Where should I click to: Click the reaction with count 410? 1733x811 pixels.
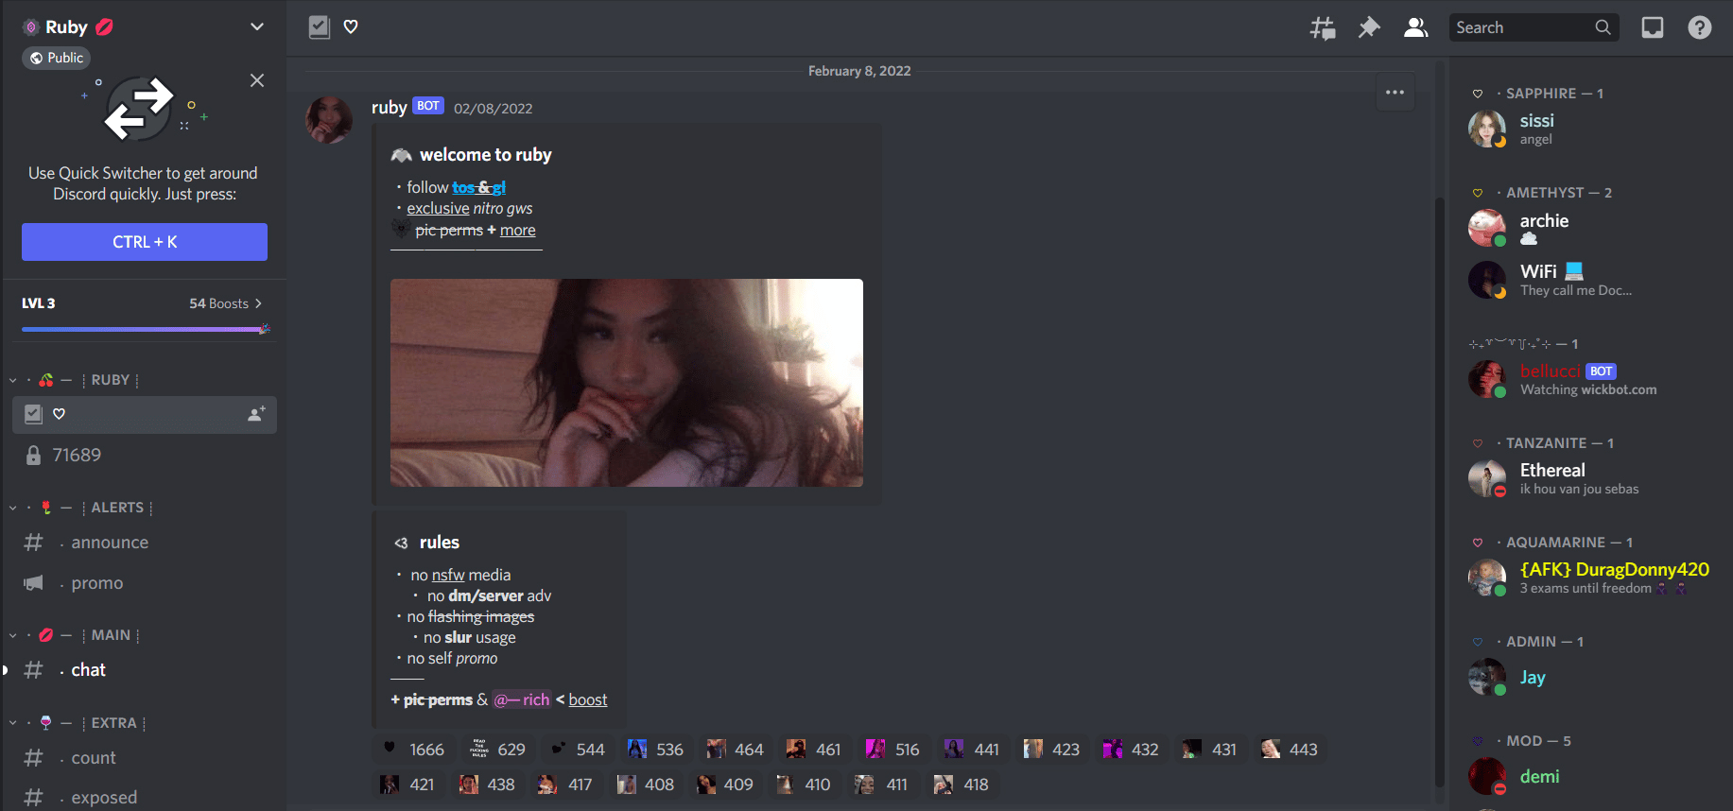coord(805,785)
